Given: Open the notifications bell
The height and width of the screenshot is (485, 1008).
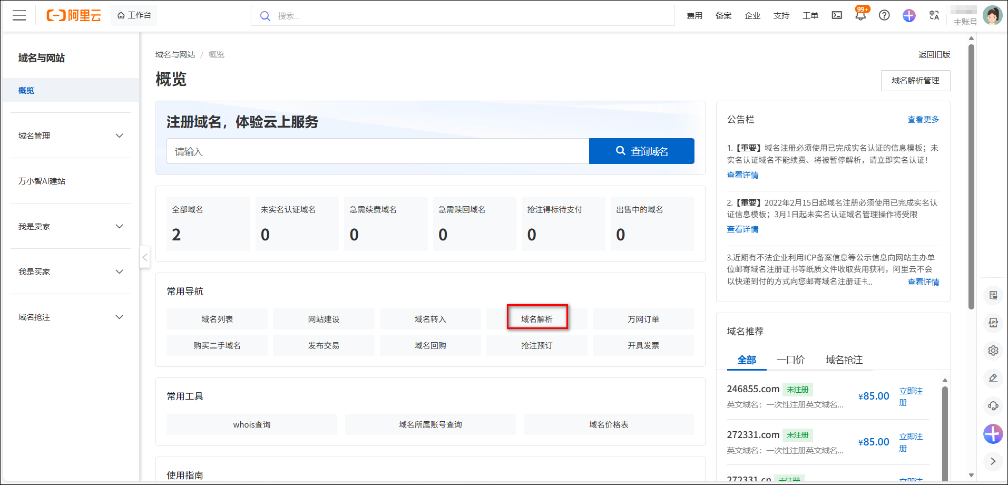Looking at the screenshot, I should pyautogui.click(x=860, y=15).
